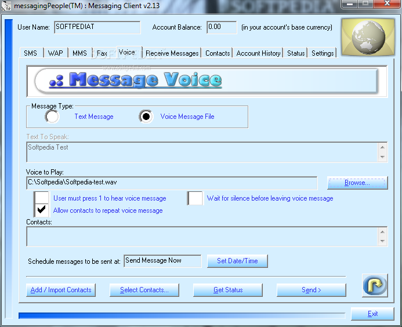402x327 pixels.
Task: Click the Voice Message File label
Action: (187, 117)
